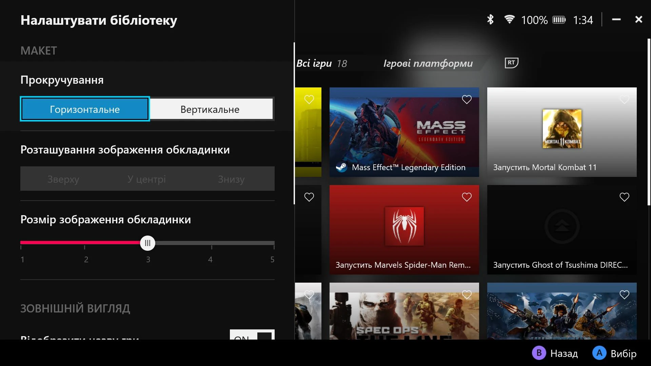Favorite Ghost of Tsushima with heart icon

pyautogui.click(x=625, y=197)
